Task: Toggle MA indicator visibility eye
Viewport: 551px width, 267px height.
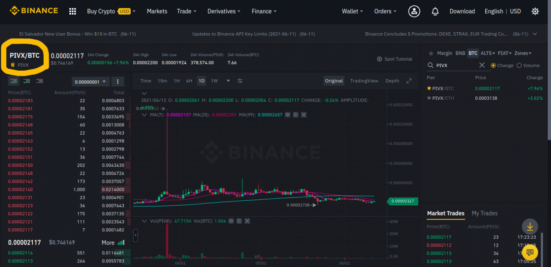Action: [x=288, y=115]
